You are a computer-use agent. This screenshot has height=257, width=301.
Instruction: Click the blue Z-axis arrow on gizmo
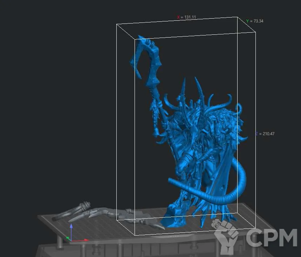[x=71, y=228]
